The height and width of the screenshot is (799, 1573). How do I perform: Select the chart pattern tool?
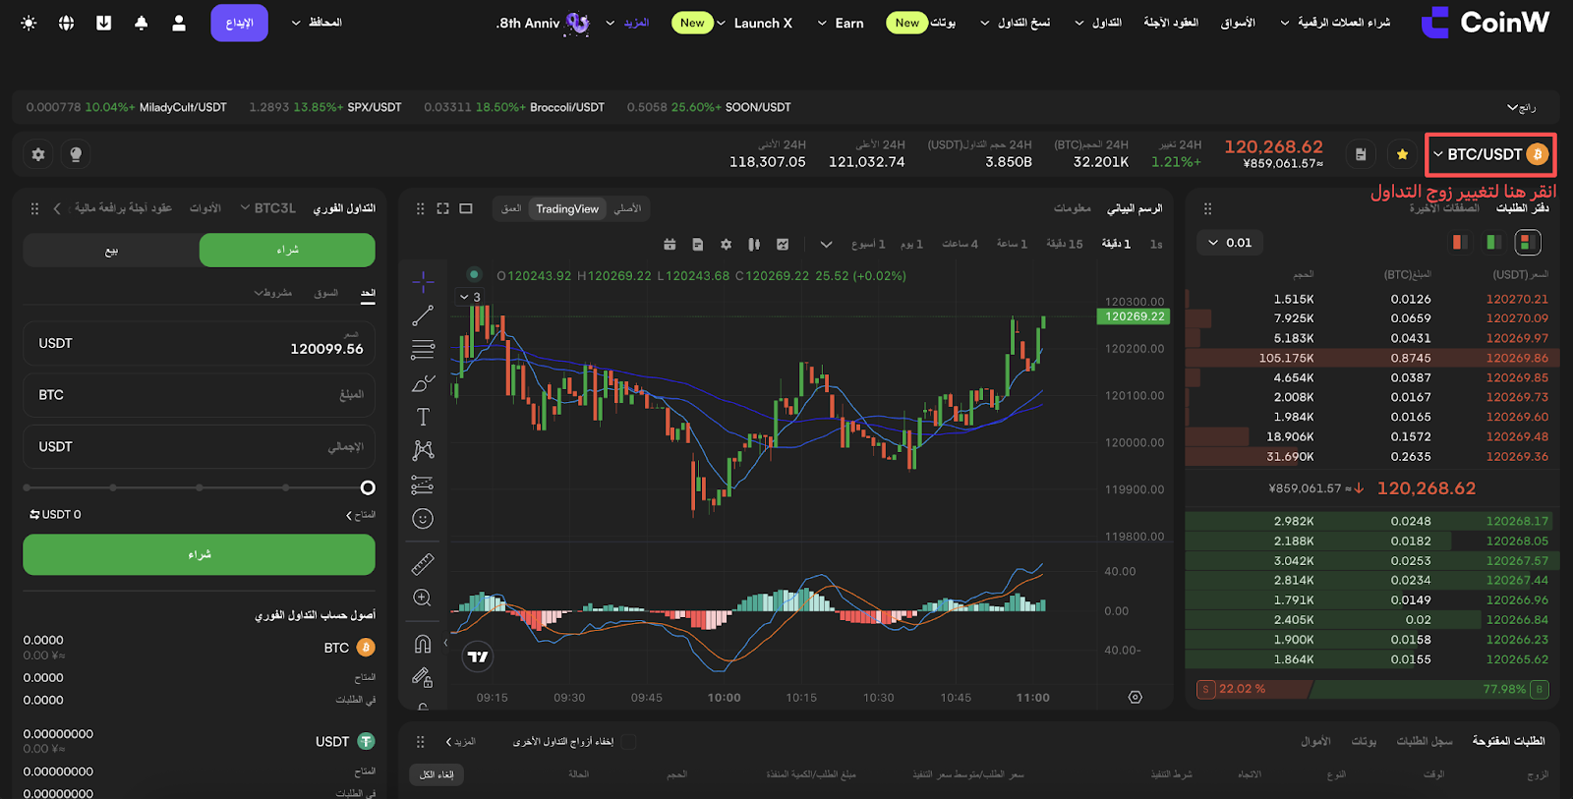pyautogui.click(x=423, y=450)
